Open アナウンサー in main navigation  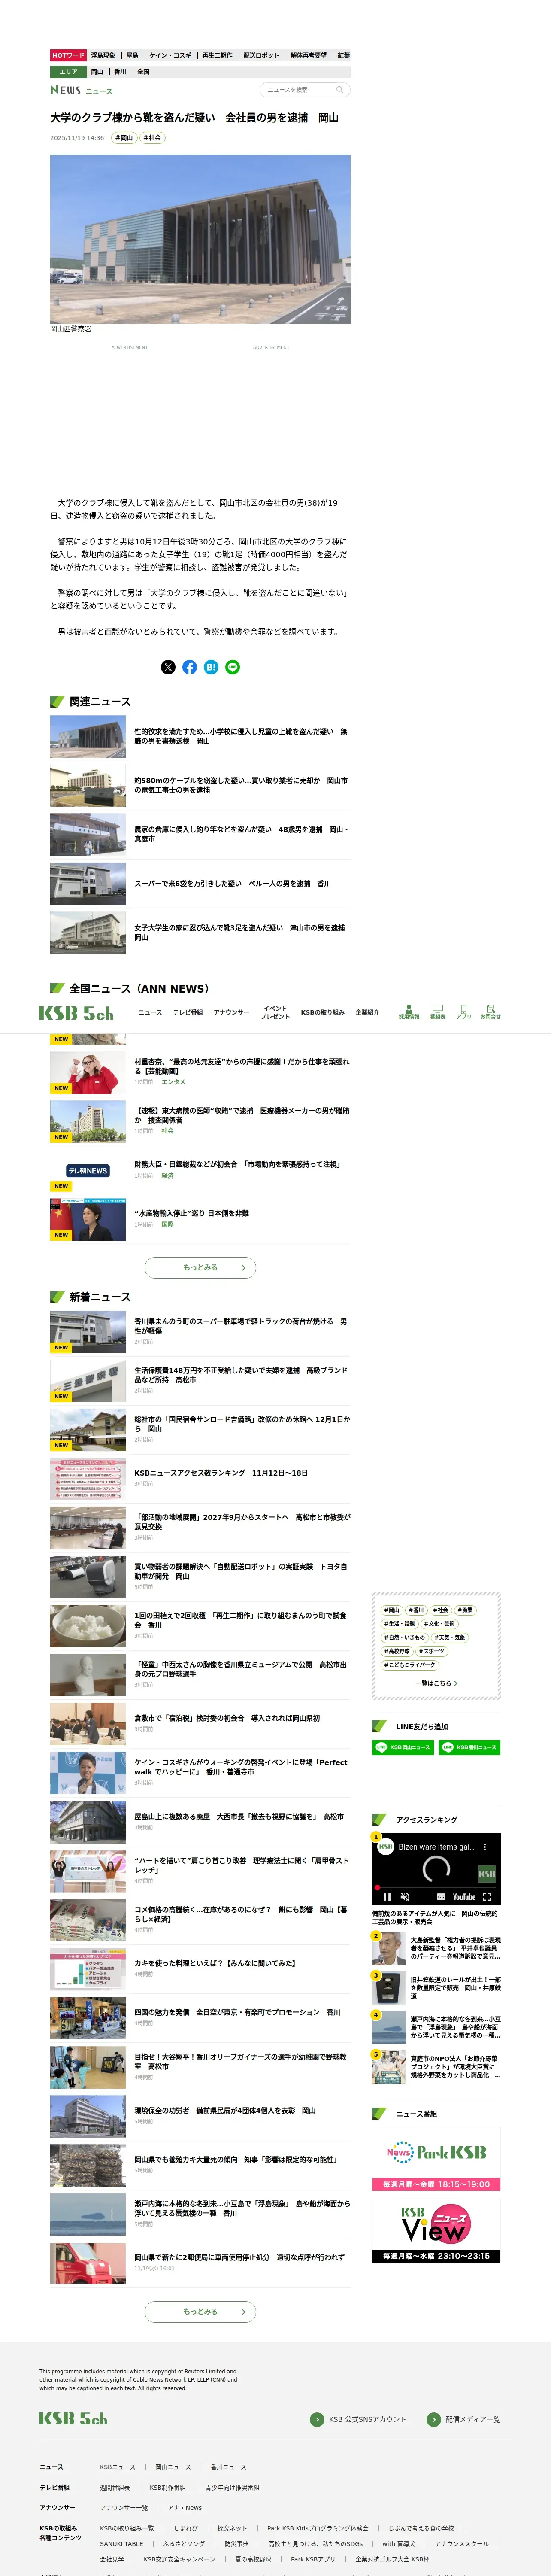(x=231, y=1012)
